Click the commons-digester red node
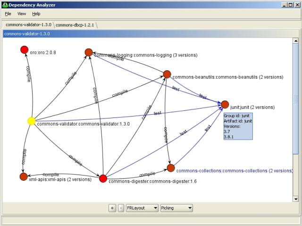 [103, 178]
